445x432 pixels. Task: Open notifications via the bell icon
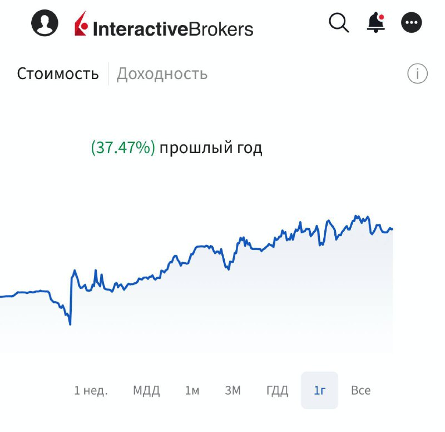click(x=376, y=22)
